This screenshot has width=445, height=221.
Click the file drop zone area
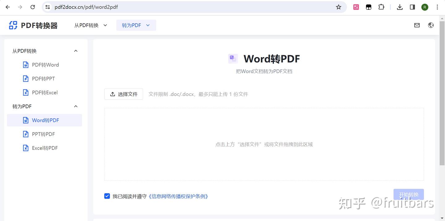264,144
